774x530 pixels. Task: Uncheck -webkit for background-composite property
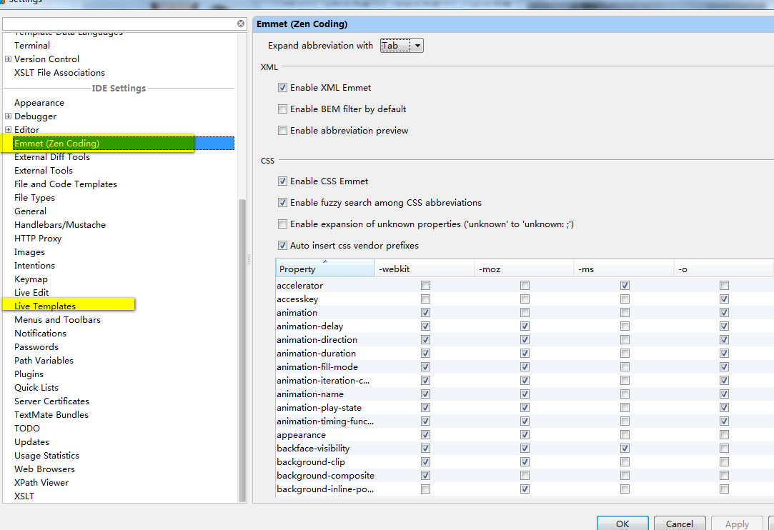tap(425, 475)
